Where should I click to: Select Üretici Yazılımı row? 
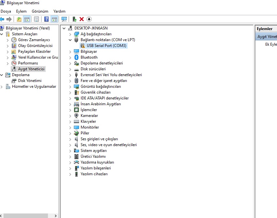(x=93, y=156)
